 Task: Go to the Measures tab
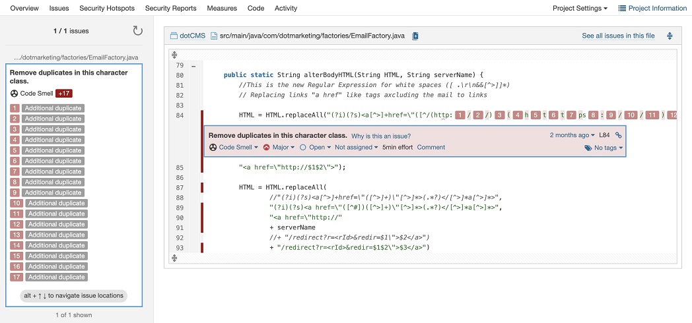[222, 9]
